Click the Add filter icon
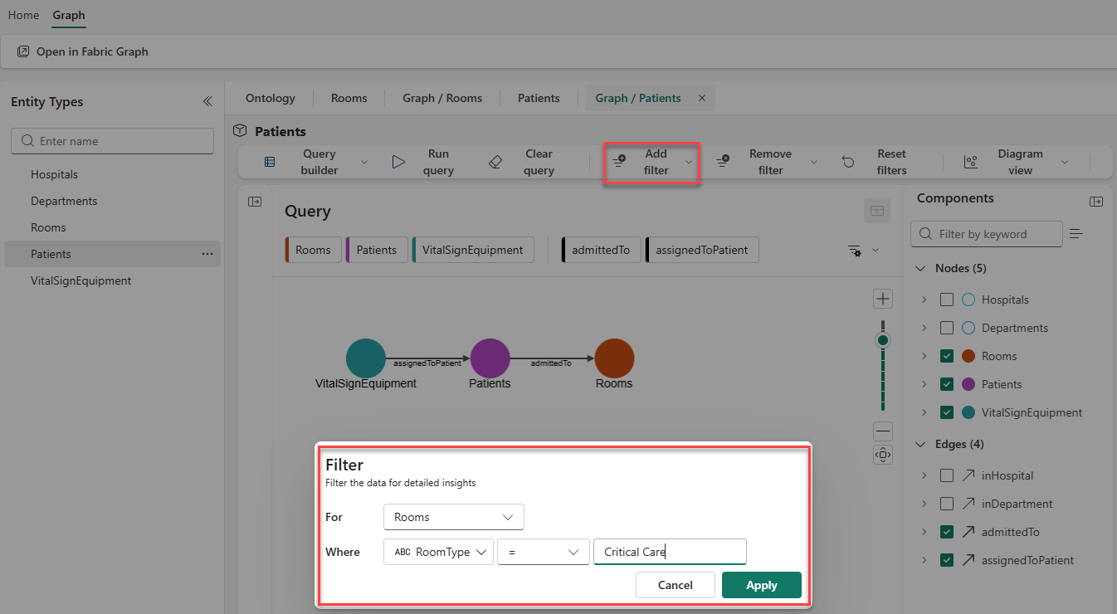Image resolution: width=1117 pixels, height=614 pixels. point(619,162)
